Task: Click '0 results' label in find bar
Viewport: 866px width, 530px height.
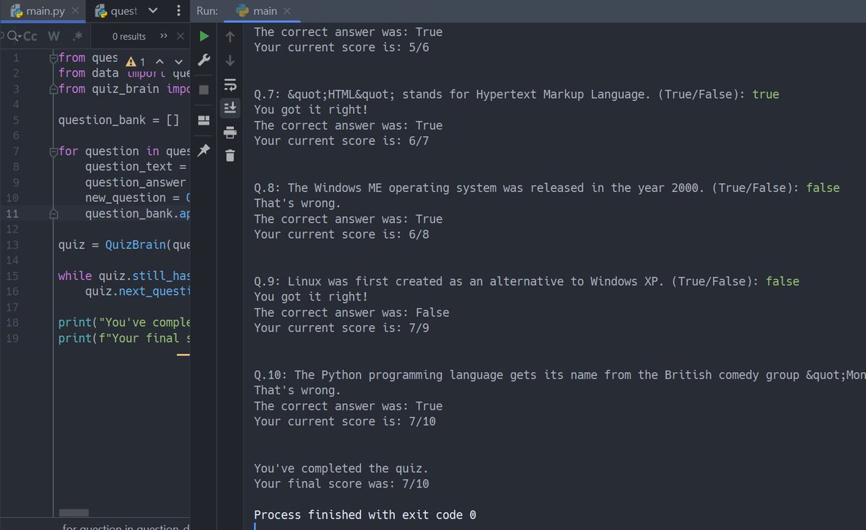Action: 129,36
